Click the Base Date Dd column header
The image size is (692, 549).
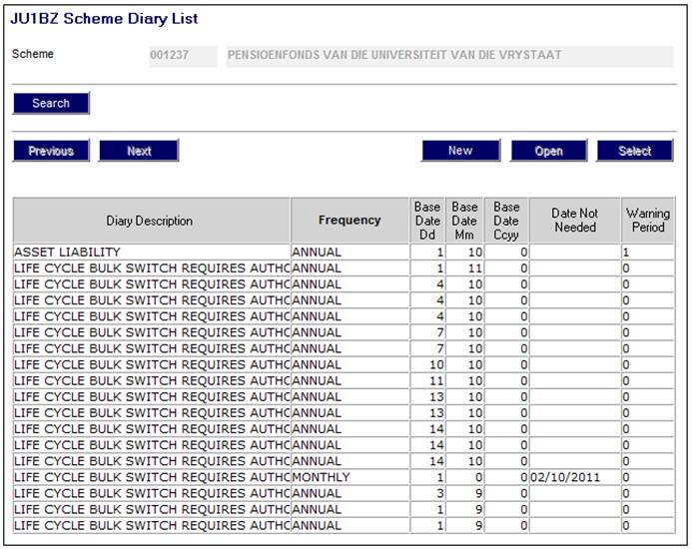pyautogui.click(x=427, y=221)
